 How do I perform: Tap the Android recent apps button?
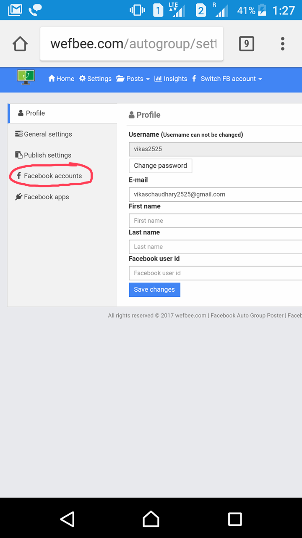pyautogui.click(x=235, y=519)
